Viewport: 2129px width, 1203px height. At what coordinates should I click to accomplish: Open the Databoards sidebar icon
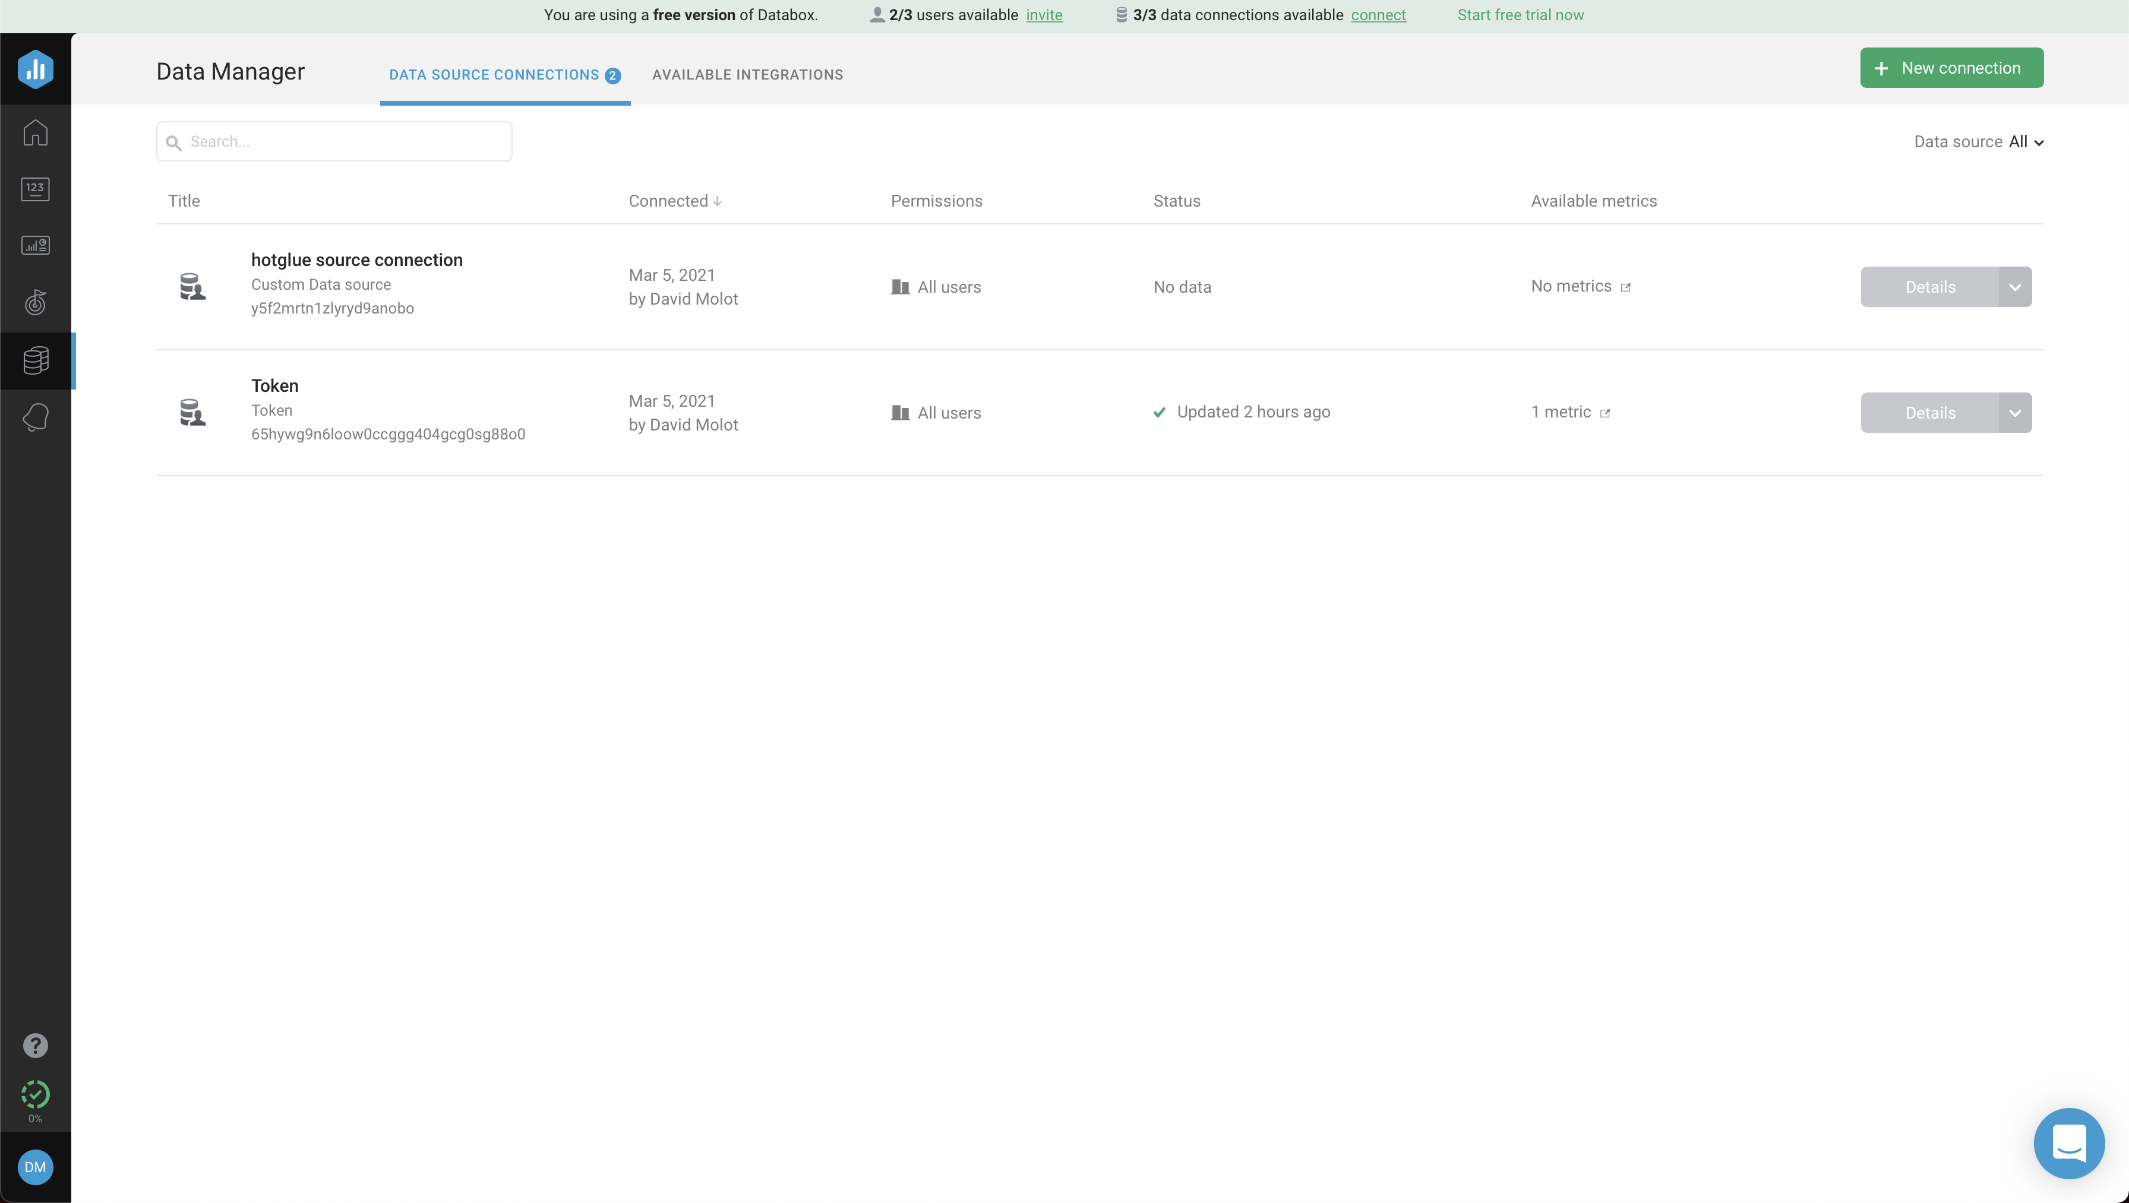tap(36, 245)
